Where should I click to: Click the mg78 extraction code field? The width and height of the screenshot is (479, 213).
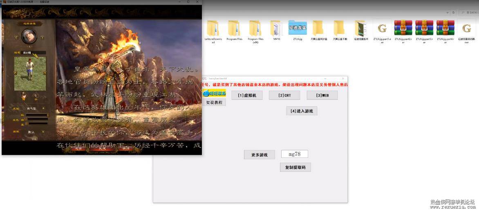coord(295,154)
